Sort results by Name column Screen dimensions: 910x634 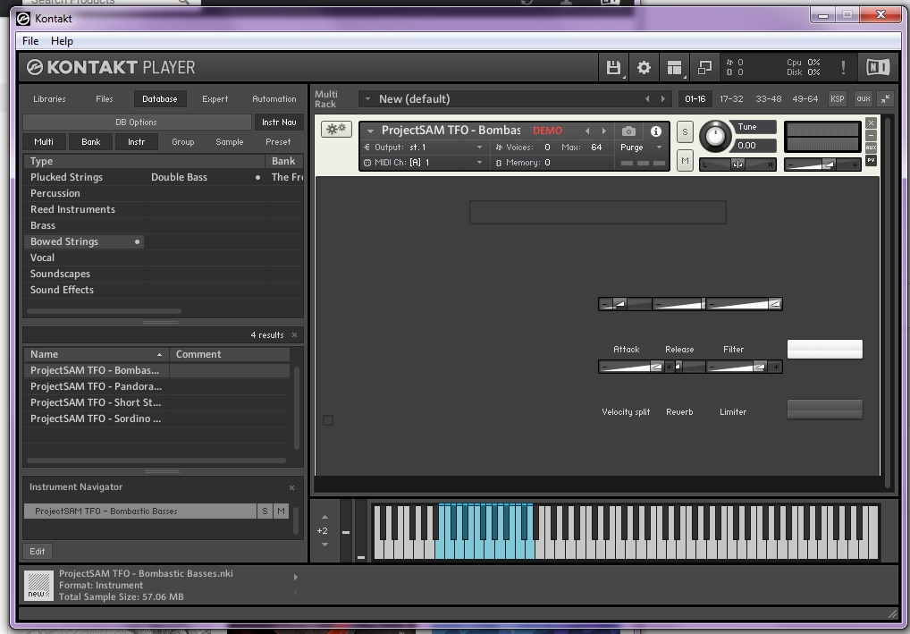point(96,354)
